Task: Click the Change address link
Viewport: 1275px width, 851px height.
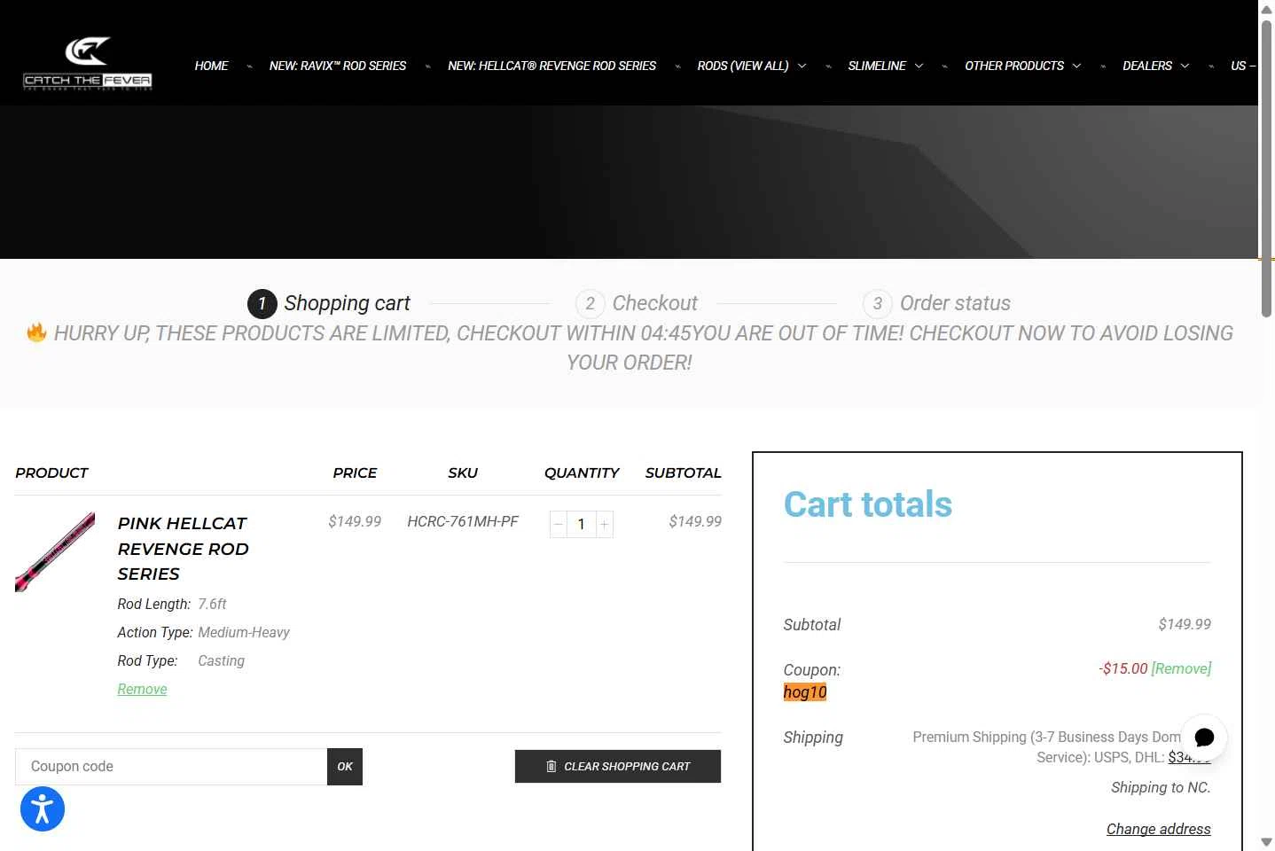Action: (x=1158, y=829)
